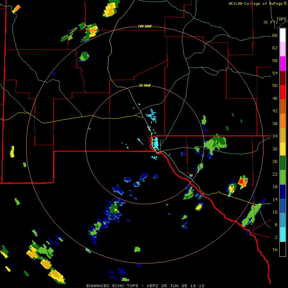Click the 100 NMI range ring label
288x288 pixels.
pos(145,26)
